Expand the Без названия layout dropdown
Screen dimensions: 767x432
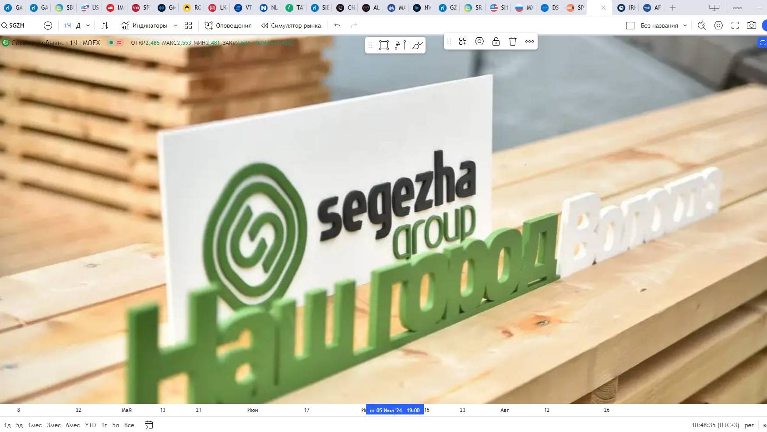(x=685, y=25)
